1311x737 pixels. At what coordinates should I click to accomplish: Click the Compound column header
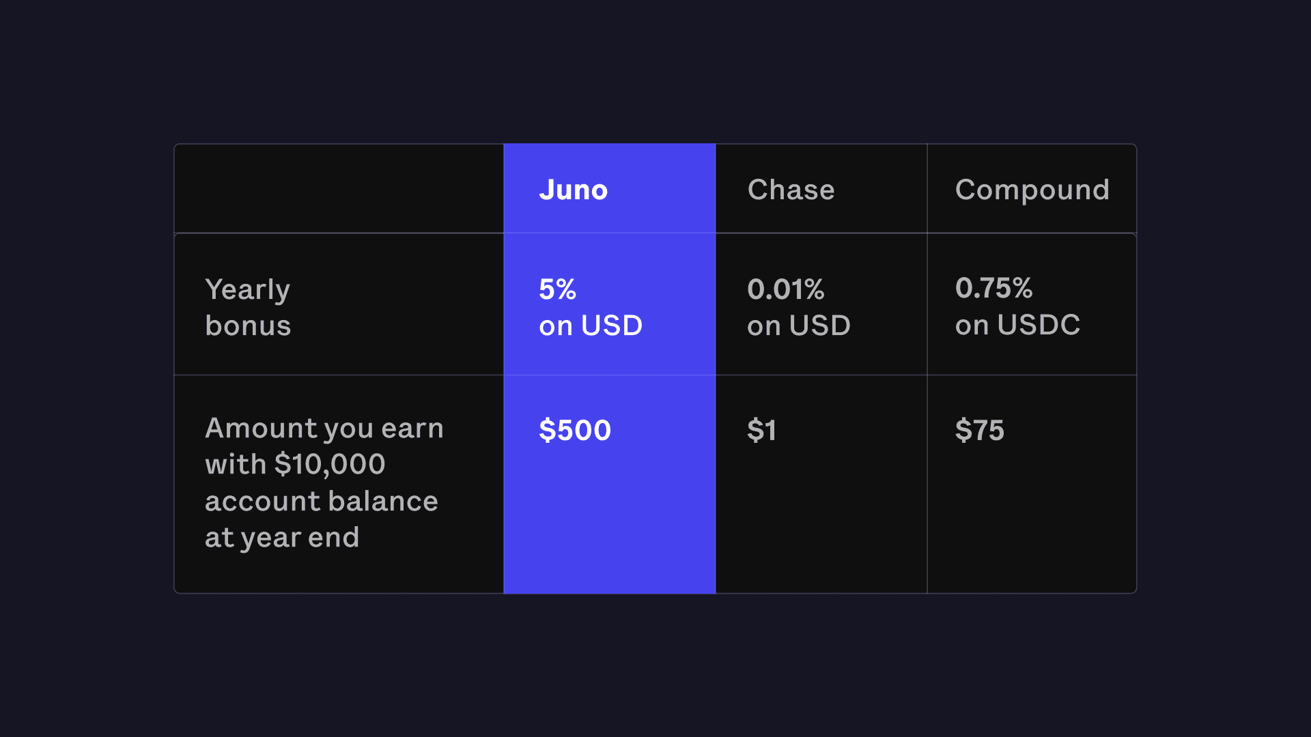pyautogui.click(x=1032, y=190)
